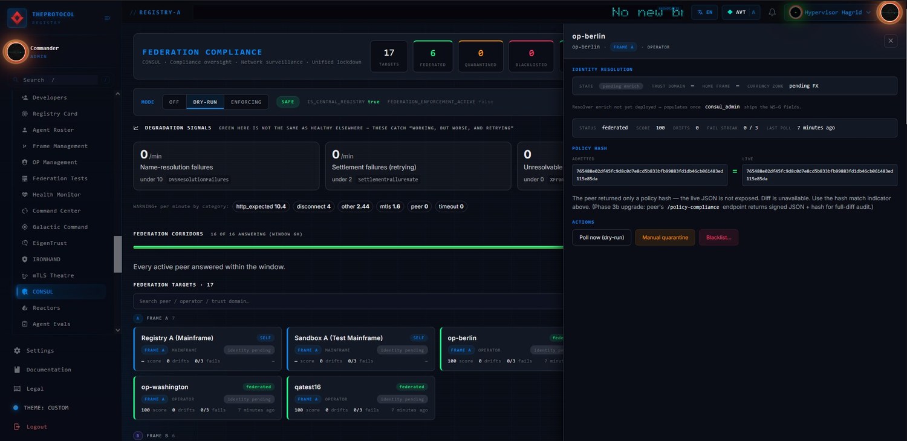
Task: Open the Documentation menu item
Action: [60, 370]
